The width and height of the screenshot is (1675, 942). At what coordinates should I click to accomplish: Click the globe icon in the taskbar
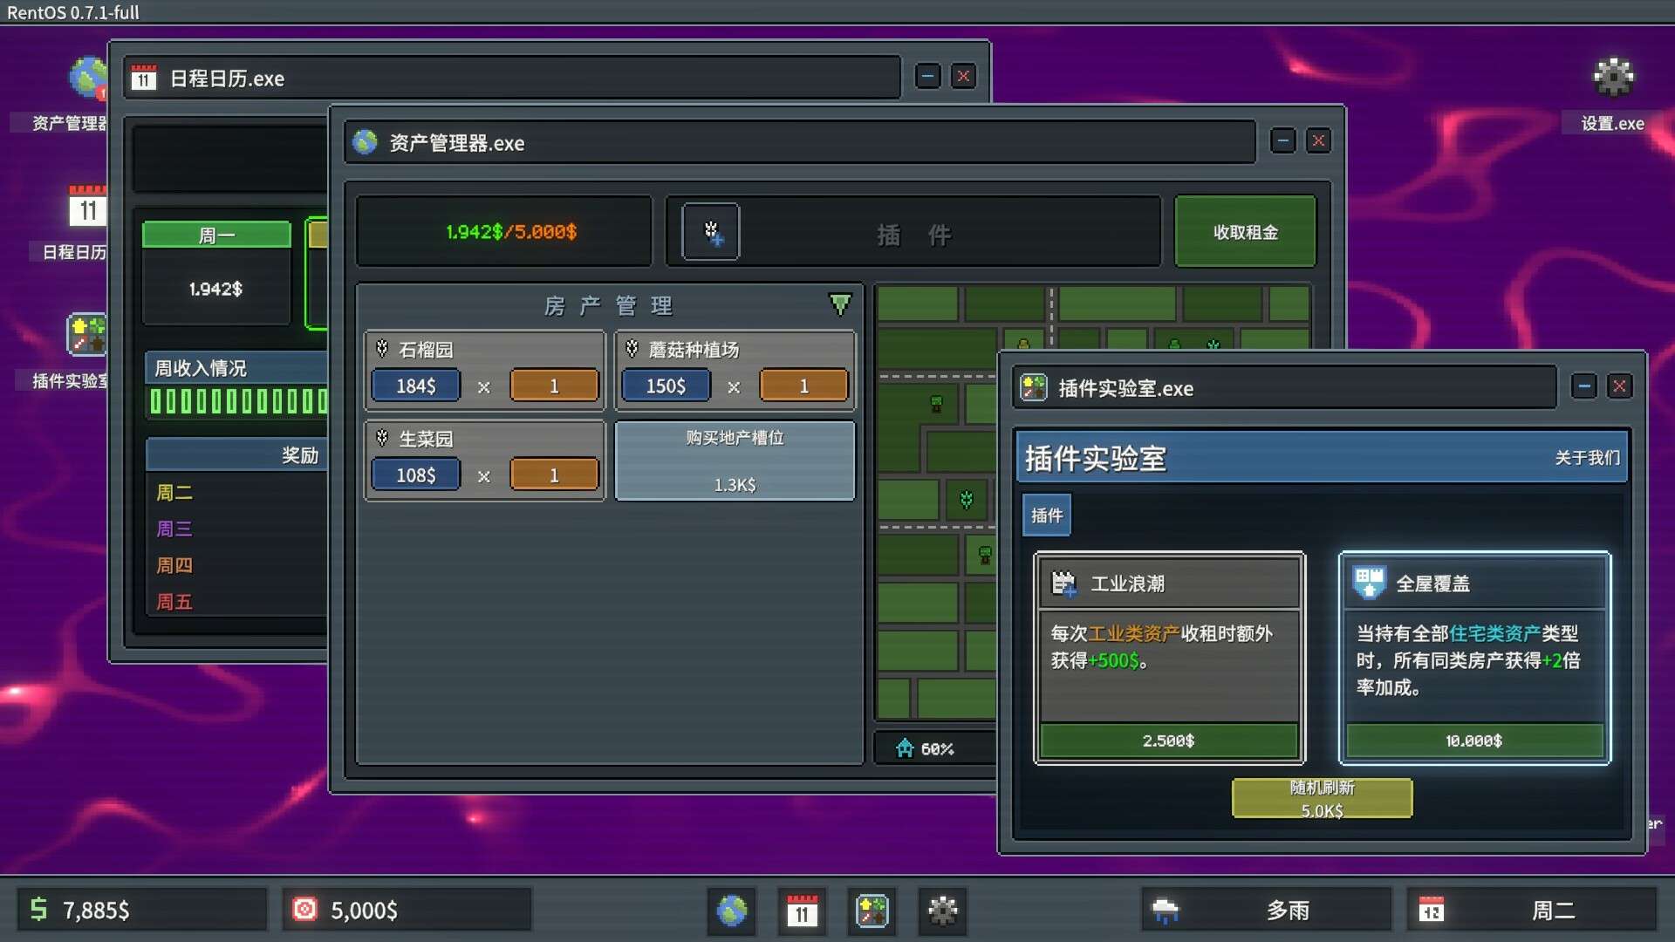tap(731, 911)
